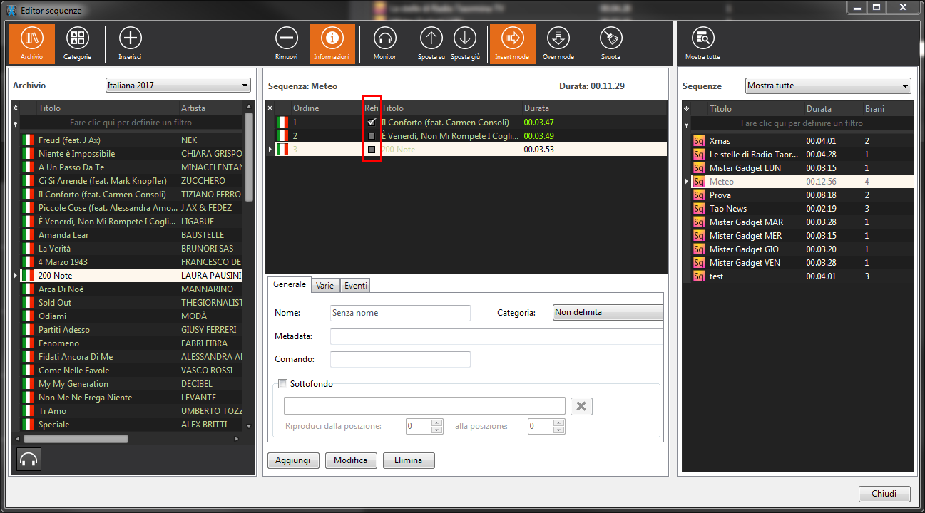Click the archive list vertical scrollbar
The width and height of the screenshot is (925, 513).
[249, 158]
